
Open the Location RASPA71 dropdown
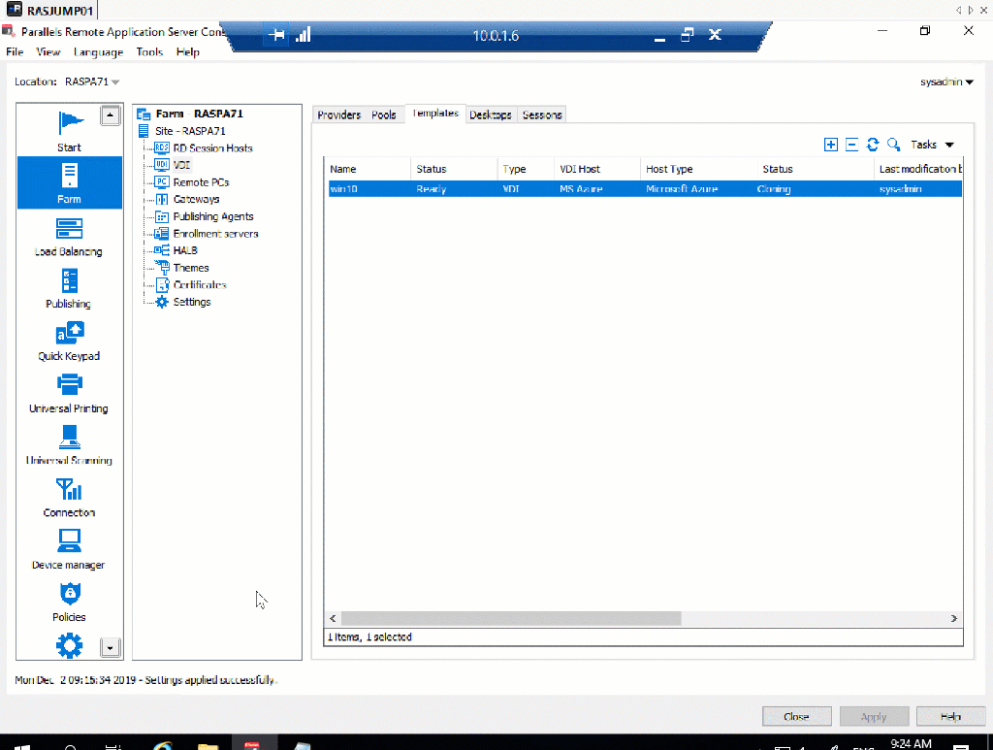92,82
